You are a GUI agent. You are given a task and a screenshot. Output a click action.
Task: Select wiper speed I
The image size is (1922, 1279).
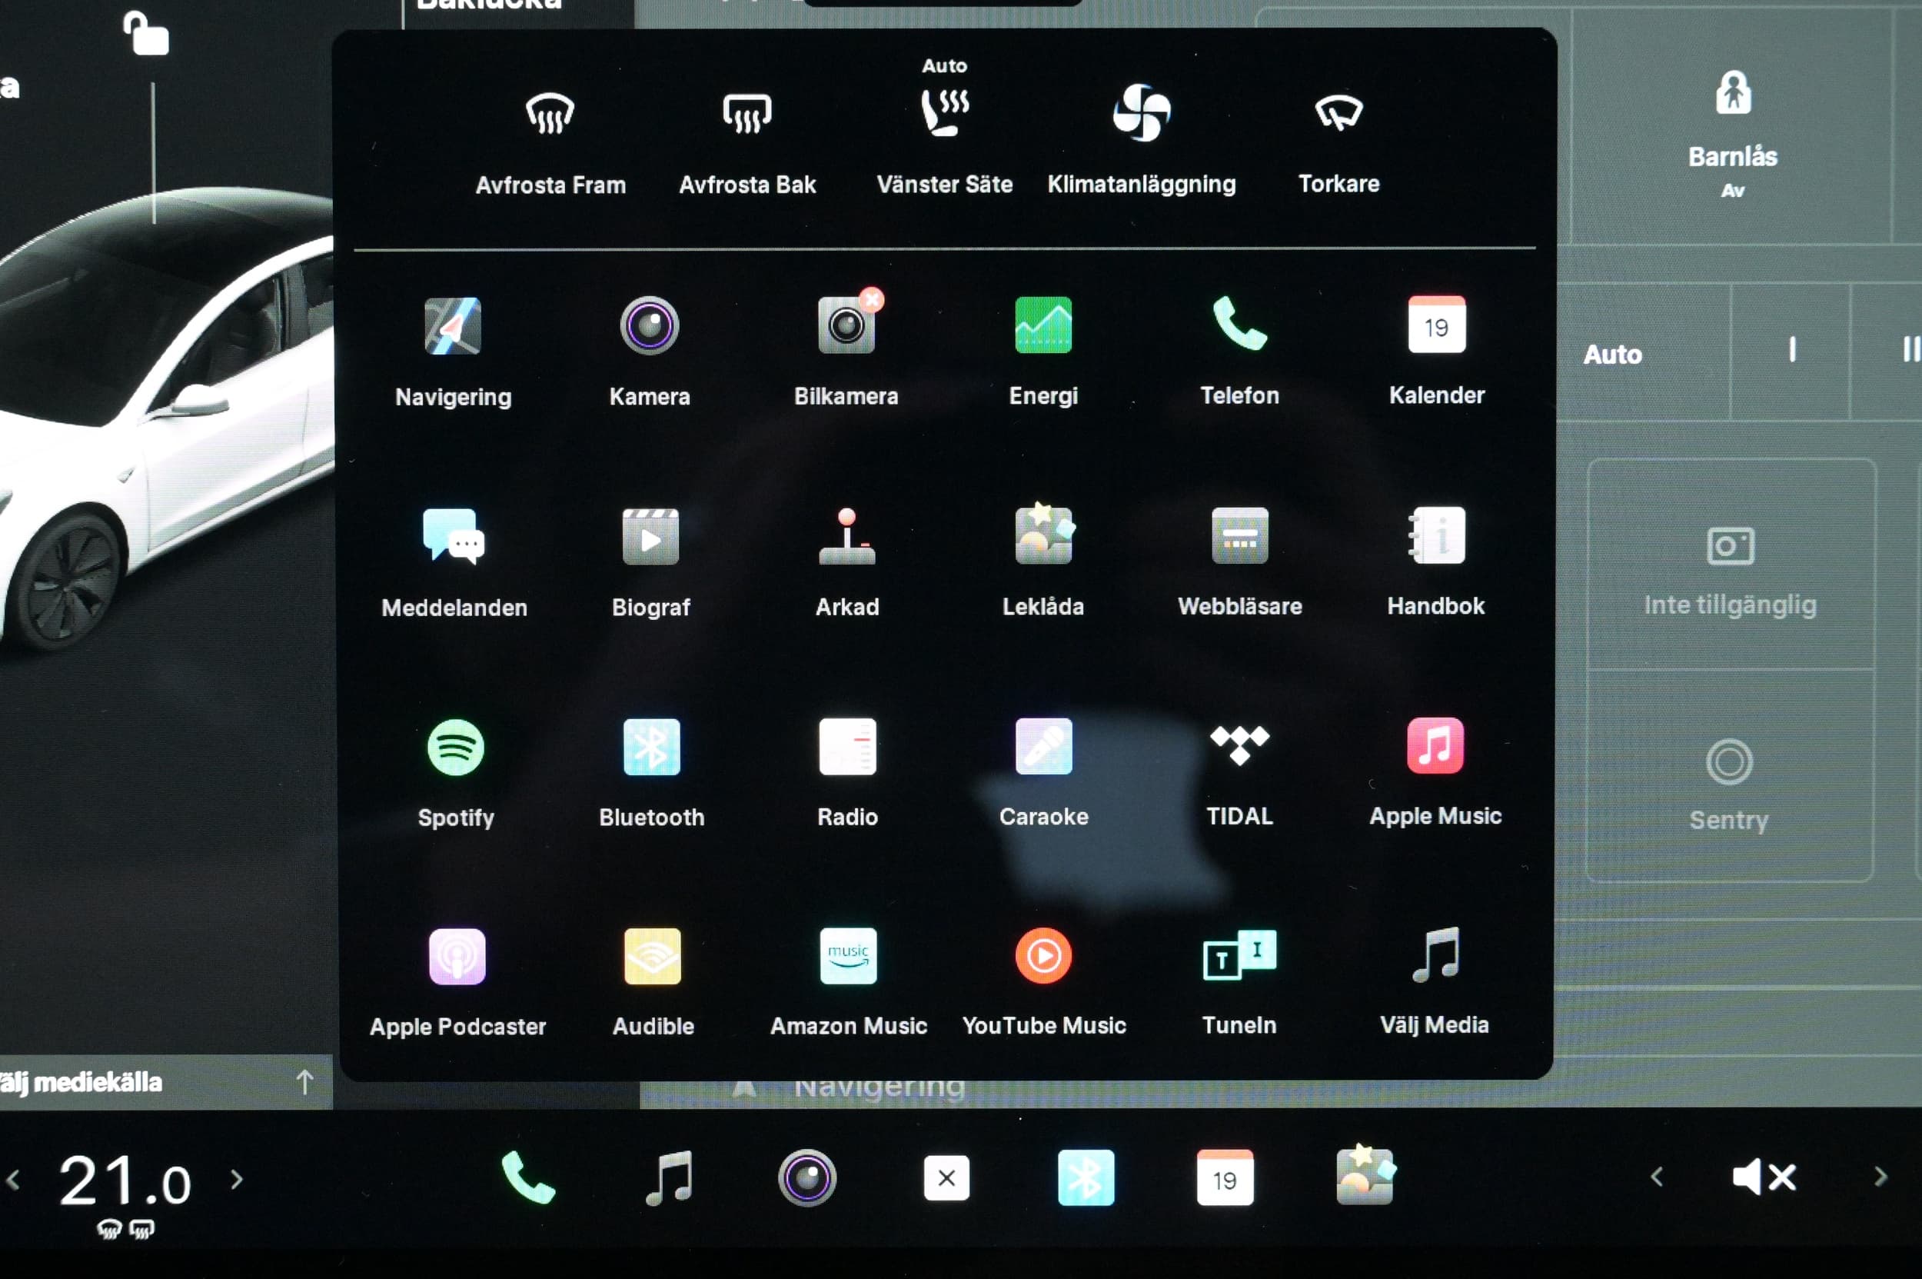[x=1791, y=350]
